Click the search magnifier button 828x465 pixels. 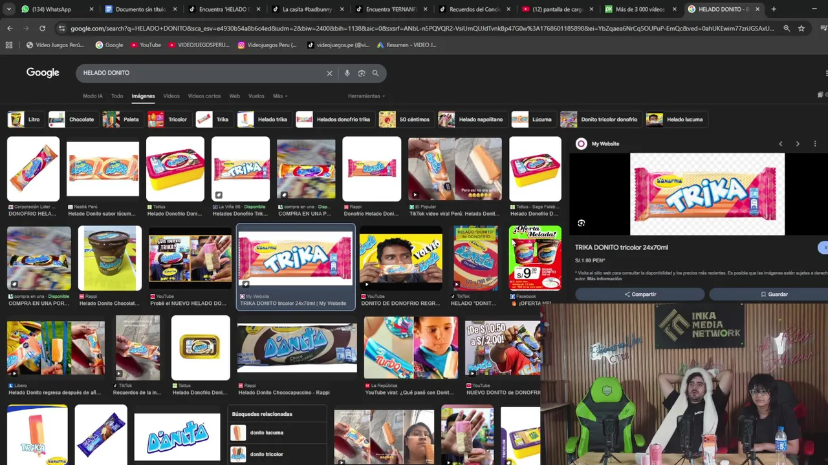tap(375, 73)
